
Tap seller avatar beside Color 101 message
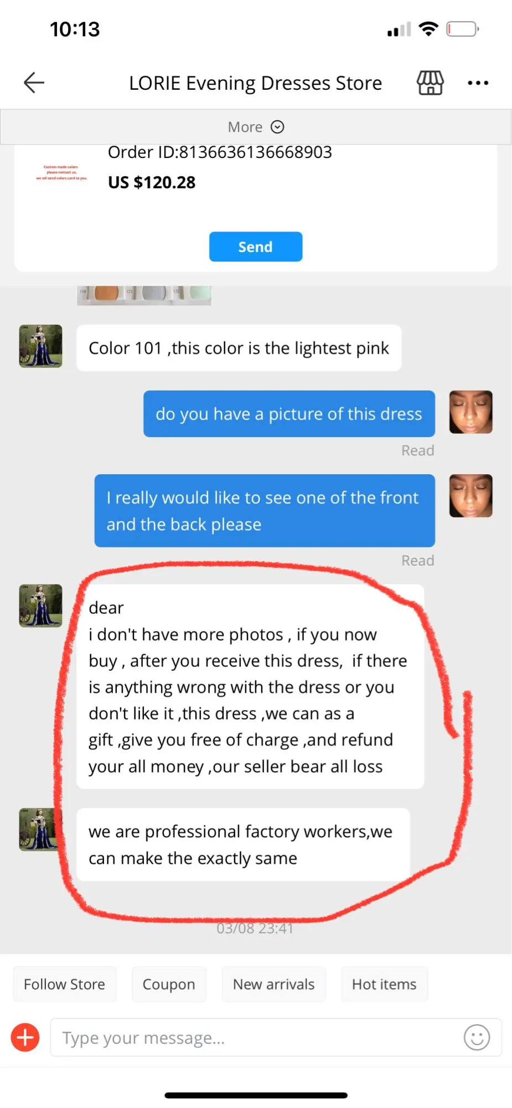coord(40,346)
